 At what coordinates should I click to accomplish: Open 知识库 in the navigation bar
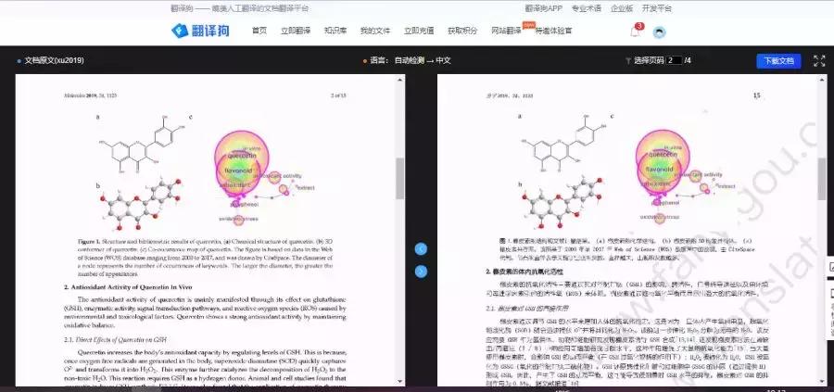[335, 31]
